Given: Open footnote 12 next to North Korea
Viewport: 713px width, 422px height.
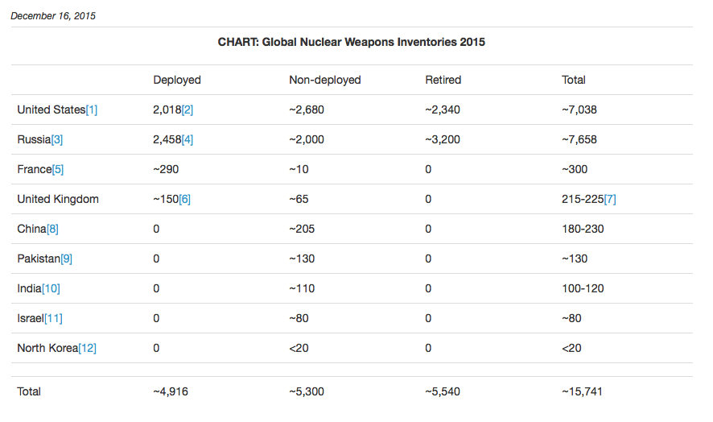Looking at the screenshot, I should [87, 348].
